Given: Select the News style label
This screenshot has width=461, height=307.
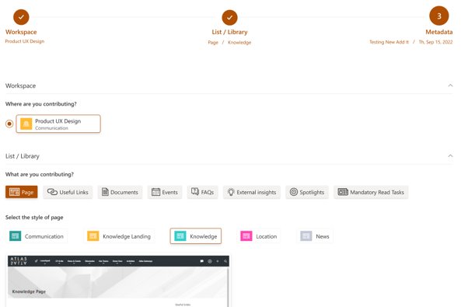Looking at the screenshot, I should [323, 236].
